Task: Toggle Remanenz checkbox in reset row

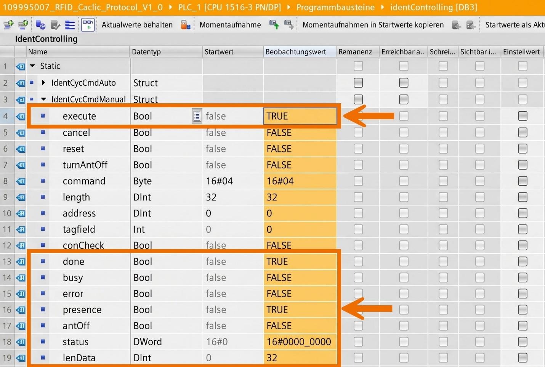Action: click(x=358, y=149)
